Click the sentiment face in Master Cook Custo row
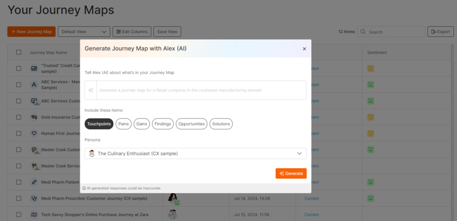457x221 pixels. (371, 150)
